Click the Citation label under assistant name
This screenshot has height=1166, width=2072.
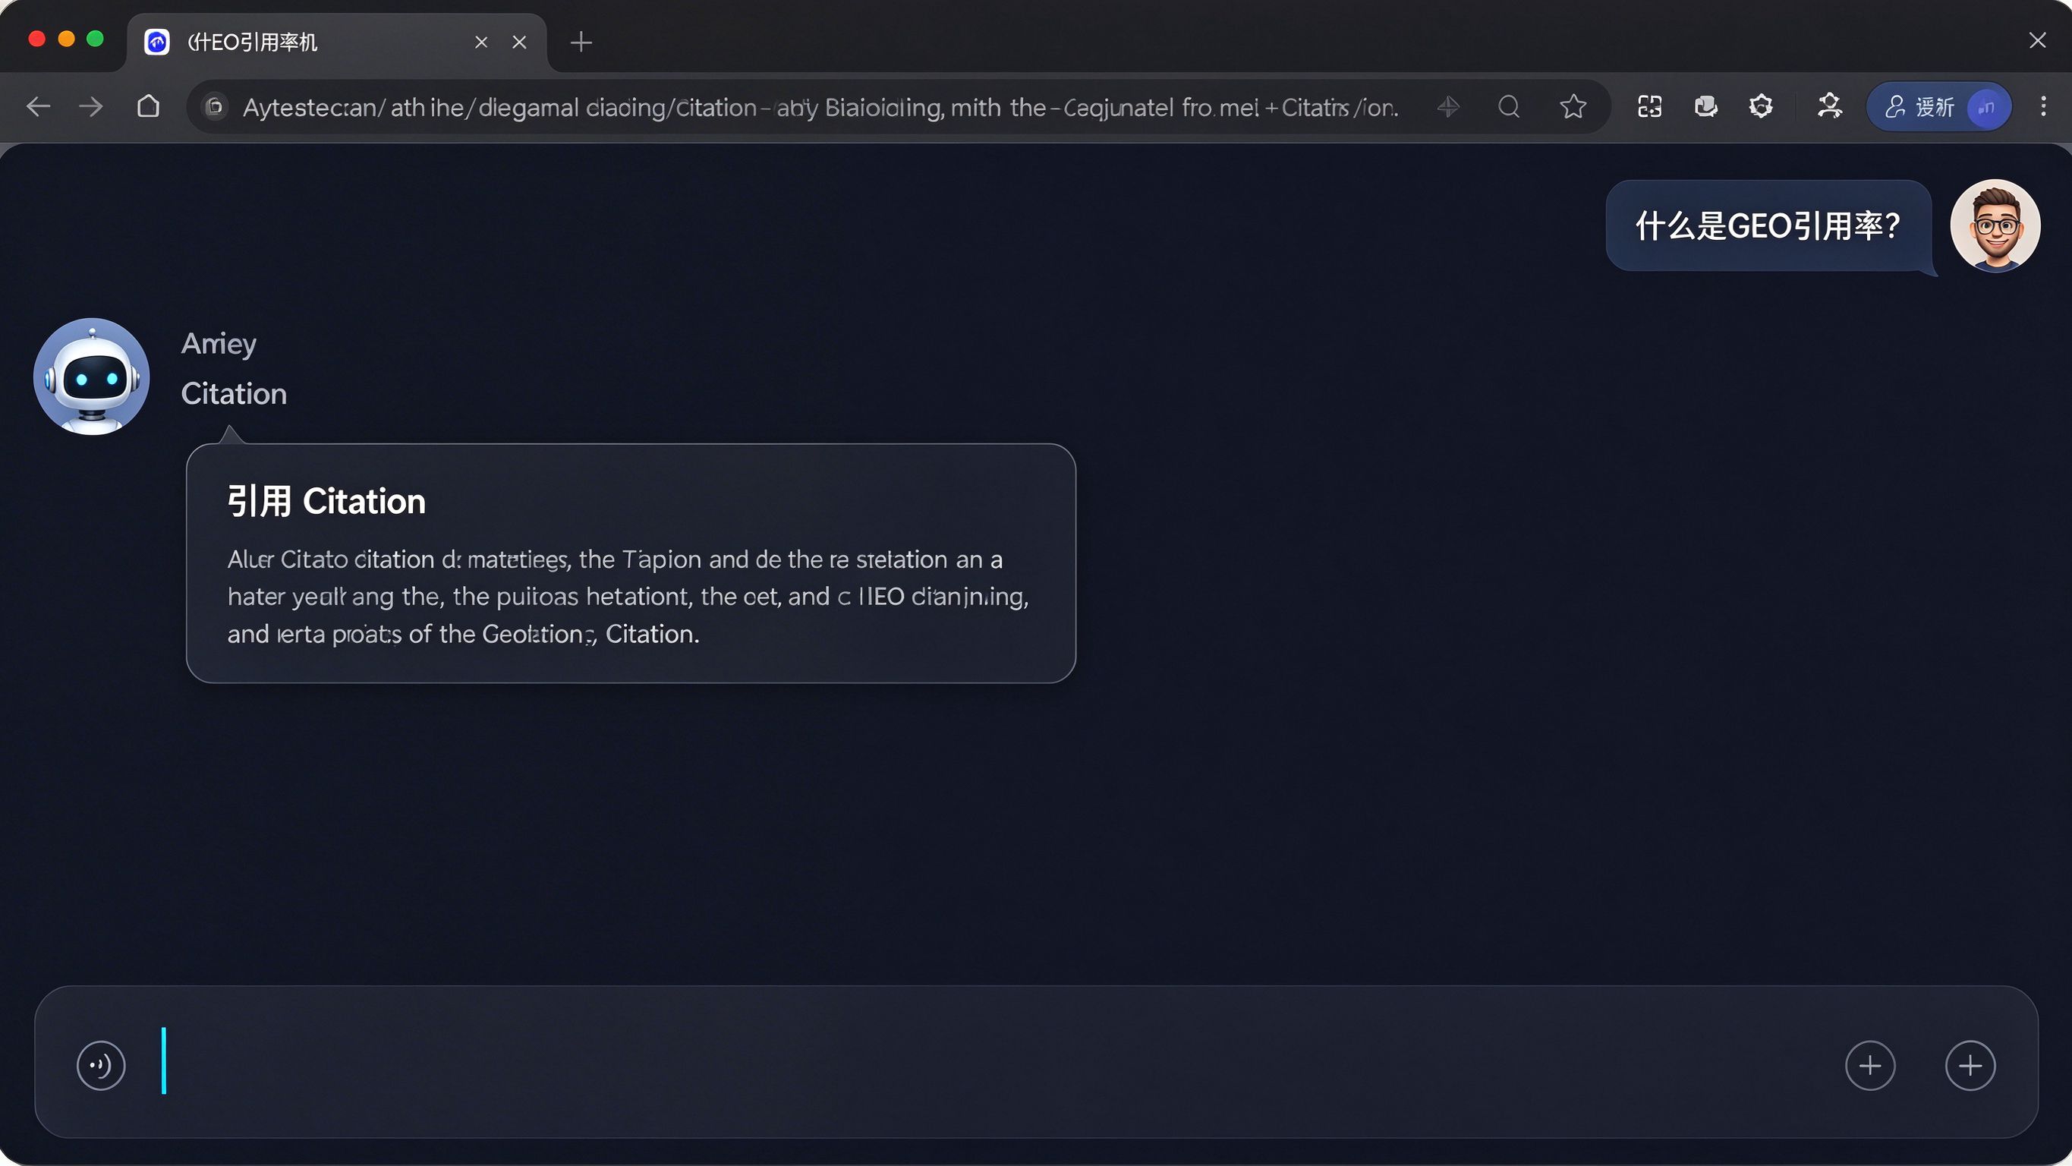click(x=234, y=393)
